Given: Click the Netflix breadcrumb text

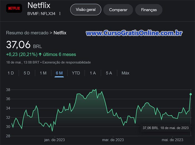Looking at the screenshot, I should [60, 33].
